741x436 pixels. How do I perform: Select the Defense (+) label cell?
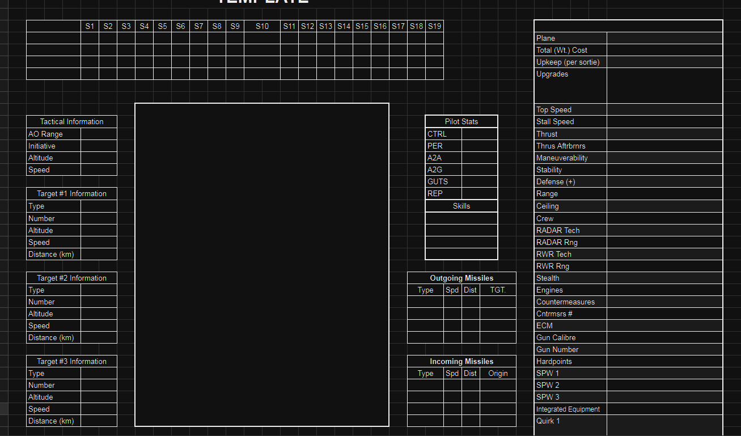[571, 181]
